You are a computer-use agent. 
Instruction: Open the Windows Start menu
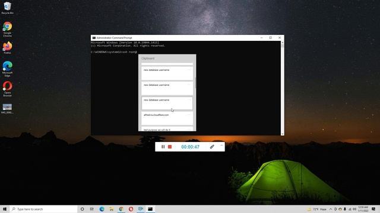tap(5, 209)
